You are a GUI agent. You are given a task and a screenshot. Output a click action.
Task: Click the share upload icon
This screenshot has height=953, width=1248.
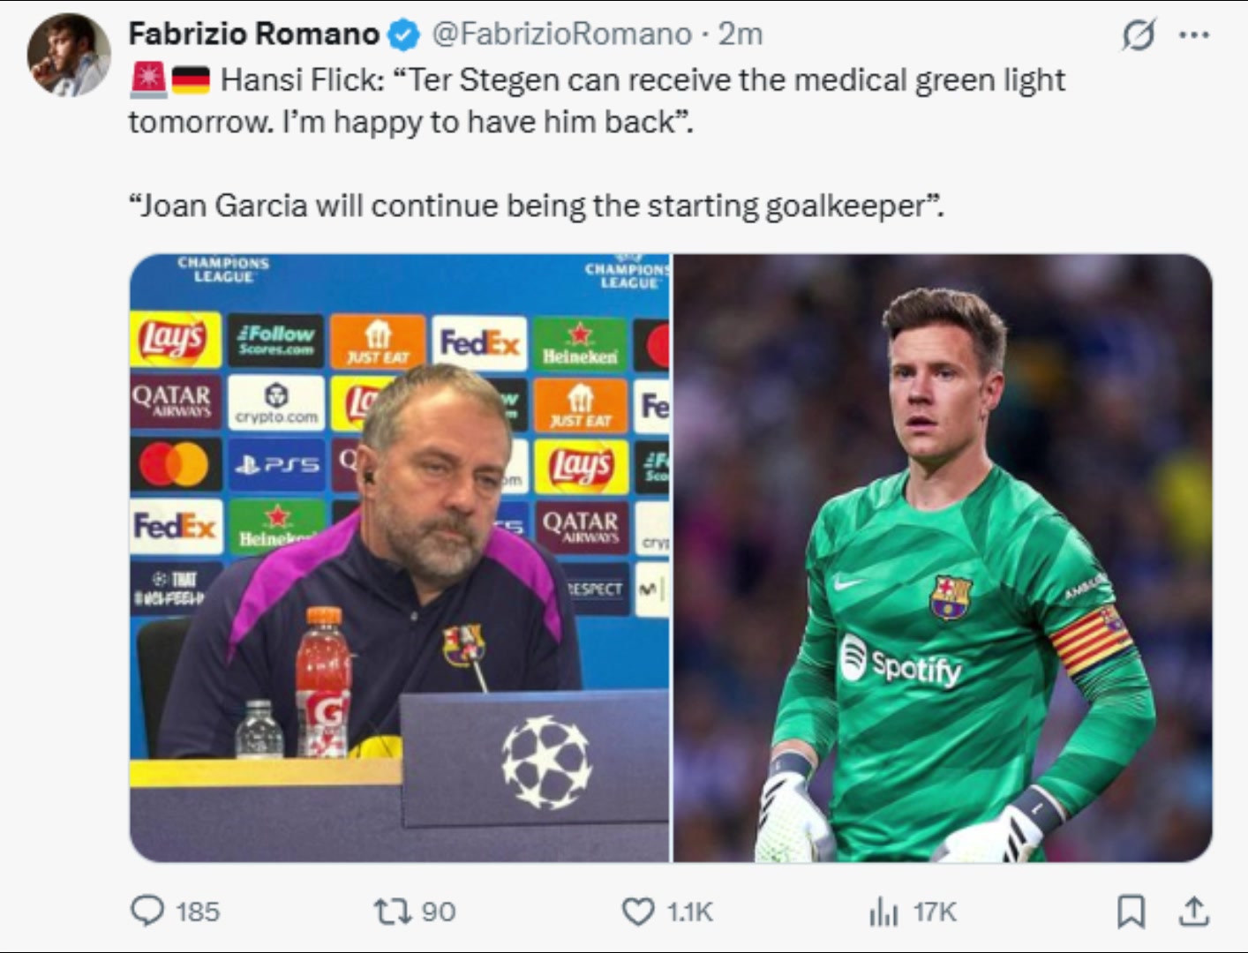[1193, 911]
